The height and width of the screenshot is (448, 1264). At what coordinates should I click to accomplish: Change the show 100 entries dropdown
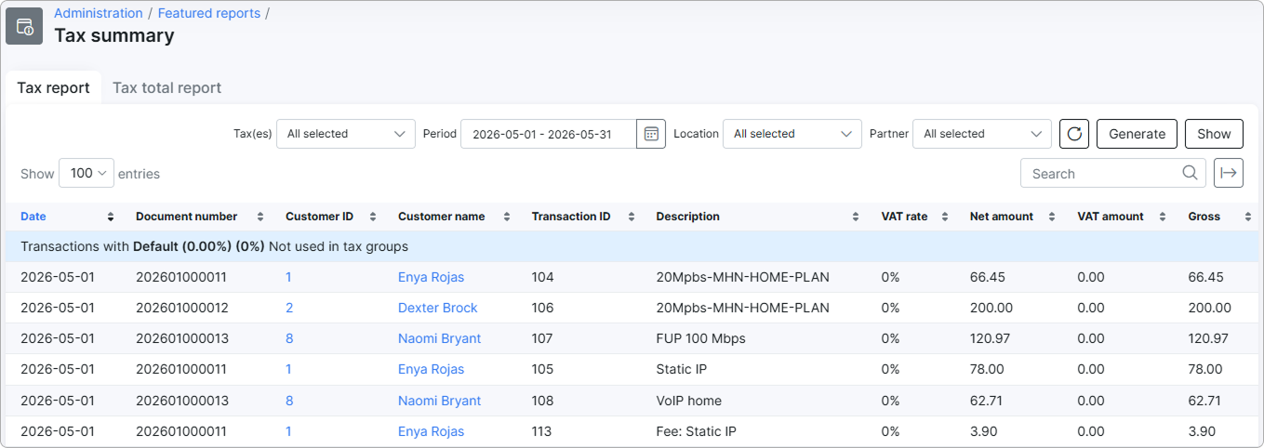[86, 173]
